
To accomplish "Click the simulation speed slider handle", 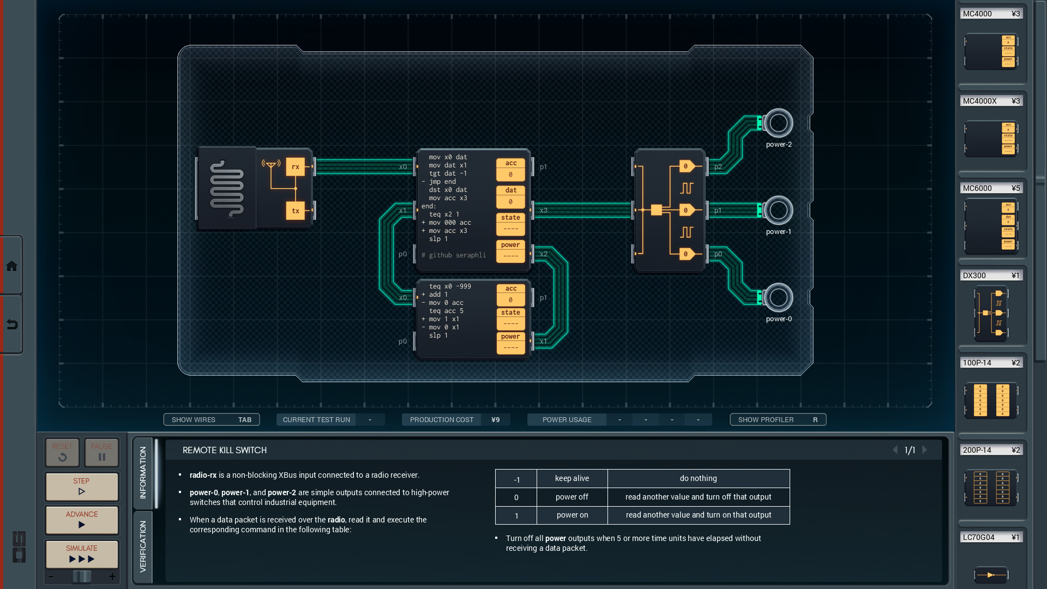I will pos(82,576).
